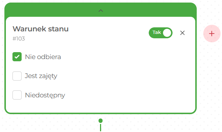Remove the Warunek stanu node with X
The width and height of the screenshot is (222, 132).
(182, 33)
